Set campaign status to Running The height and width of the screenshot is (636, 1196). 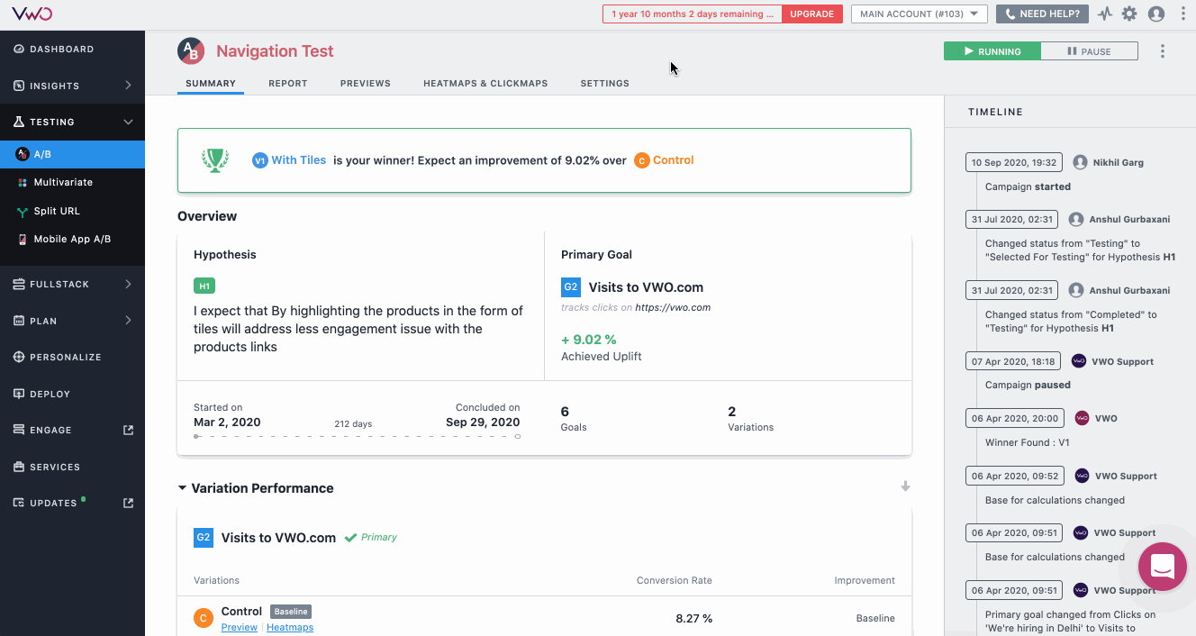(992, 51)
